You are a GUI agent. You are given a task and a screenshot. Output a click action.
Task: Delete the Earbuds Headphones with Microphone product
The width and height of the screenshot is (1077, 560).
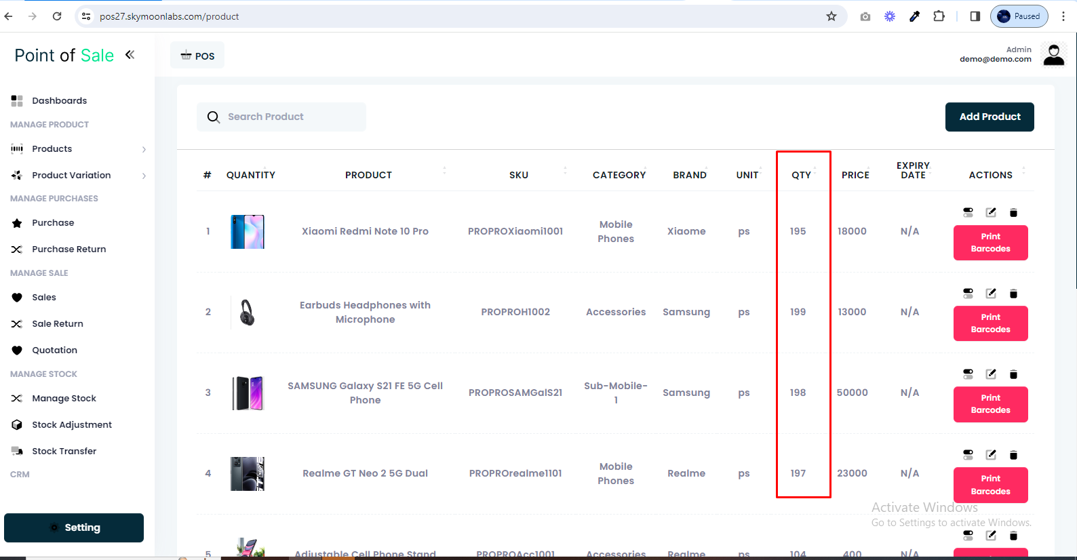pyautogui.click(x=1013, y=294)
